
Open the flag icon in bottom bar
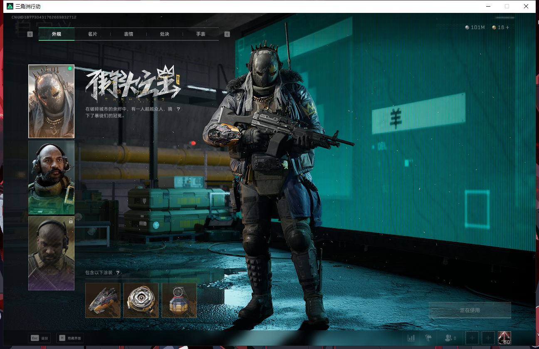pyautogui.click(x=428, y=338)
